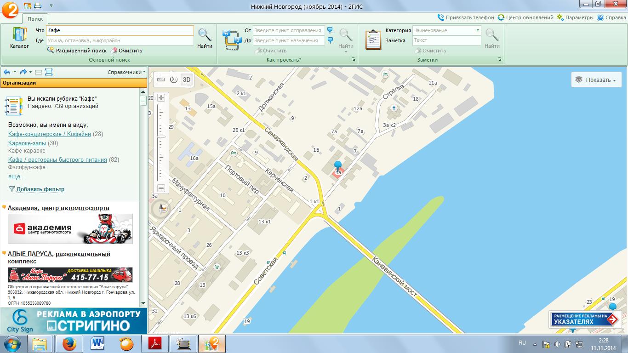Click the notes Найти magnifier button
Image resolution: width=628 pixels, height=353 pixels.
point(492,38)
